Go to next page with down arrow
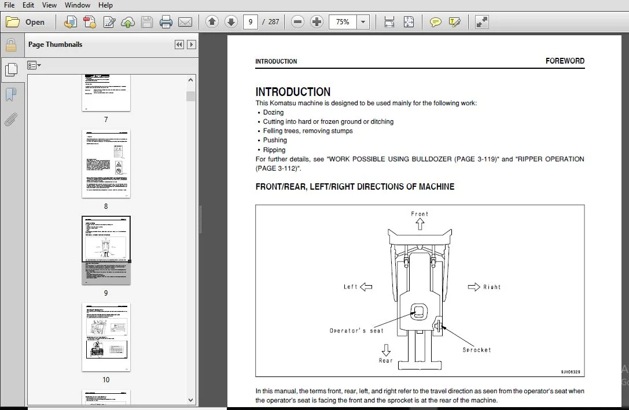Screen dimensions: 629x410 pyautogui.click(x=231, y=21)
